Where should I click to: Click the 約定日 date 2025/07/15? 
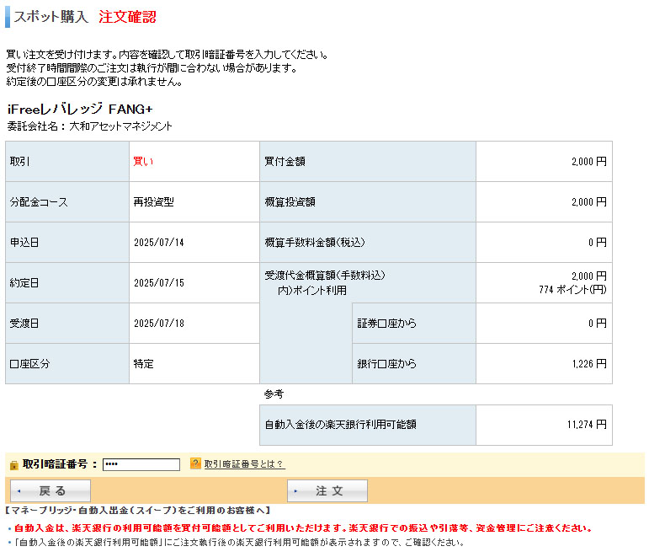(x=158, y=282)
